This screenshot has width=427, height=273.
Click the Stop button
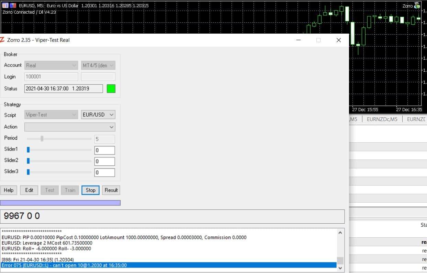pos(90,190)
